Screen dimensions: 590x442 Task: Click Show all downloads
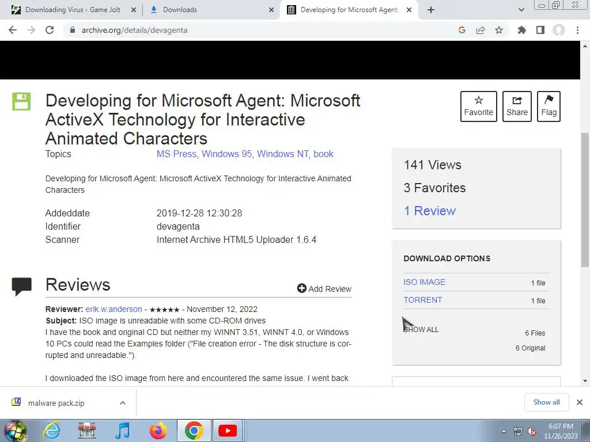click(546, 402)
